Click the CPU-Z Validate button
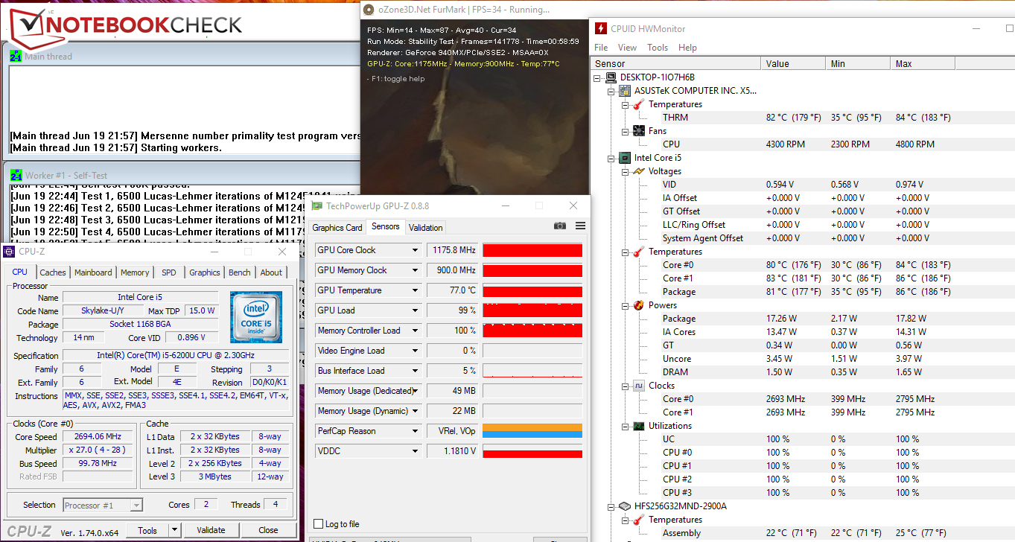This screenshot has height=542, width=1015. (211, 530)
